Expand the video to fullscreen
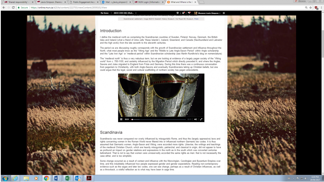This screenshot has width=324, height=182. [x=201, y=119]
